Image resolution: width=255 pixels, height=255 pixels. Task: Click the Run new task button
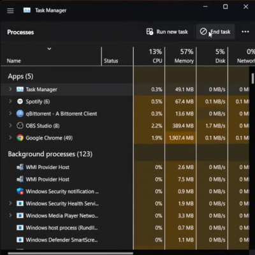(167, 32)
